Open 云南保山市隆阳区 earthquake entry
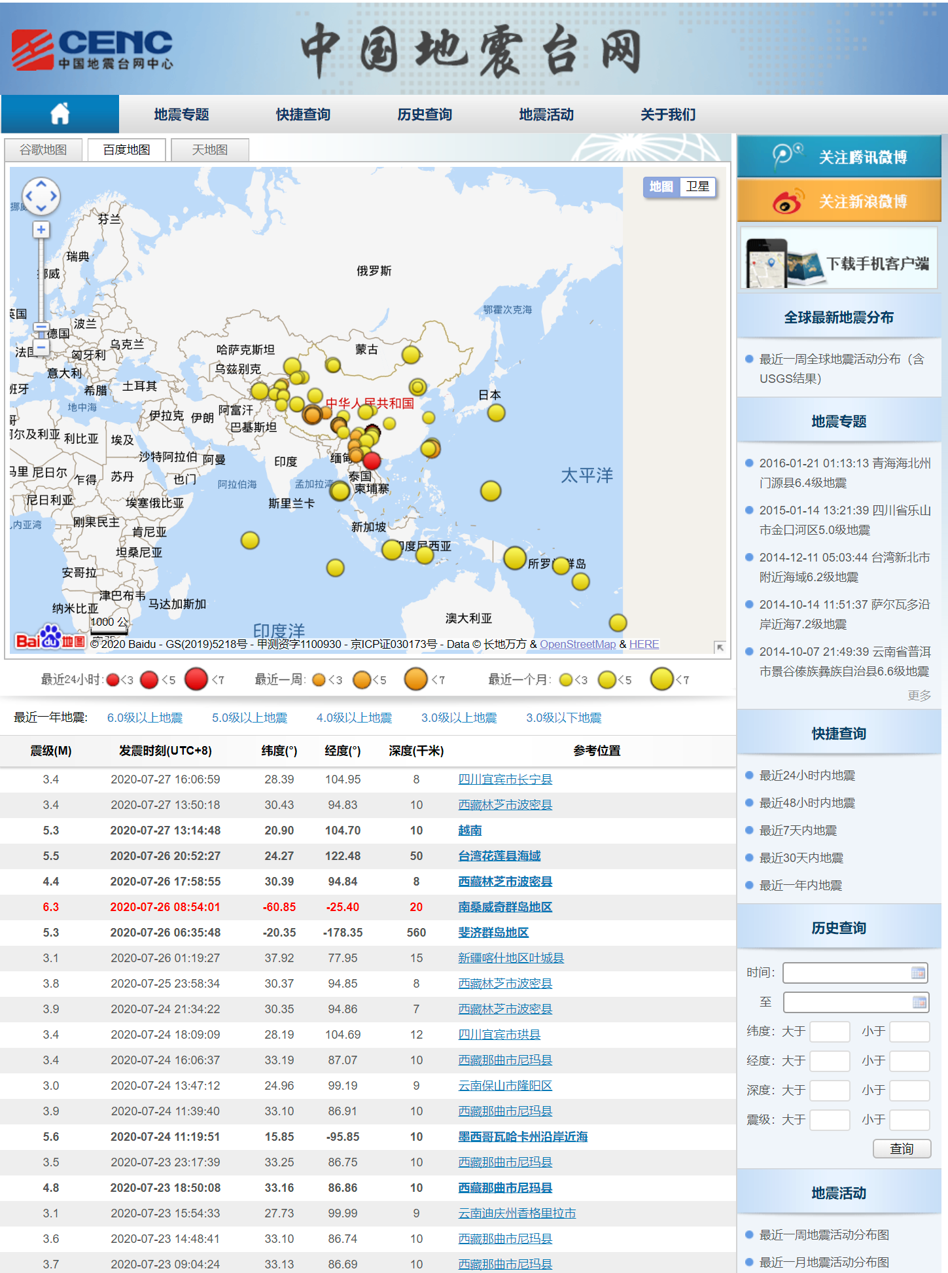The width and height of the screenshot is (948, 1273). [x=505, y=1086]
